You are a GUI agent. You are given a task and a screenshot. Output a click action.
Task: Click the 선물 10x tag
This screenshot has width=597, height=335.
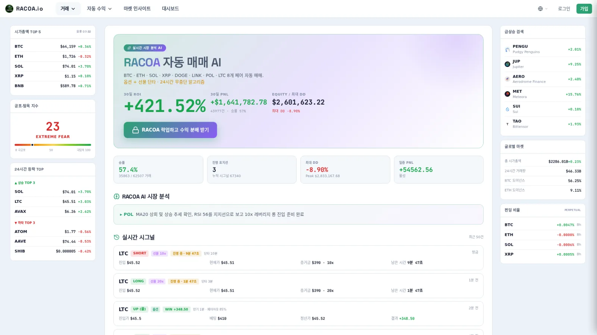click(159, 253)
